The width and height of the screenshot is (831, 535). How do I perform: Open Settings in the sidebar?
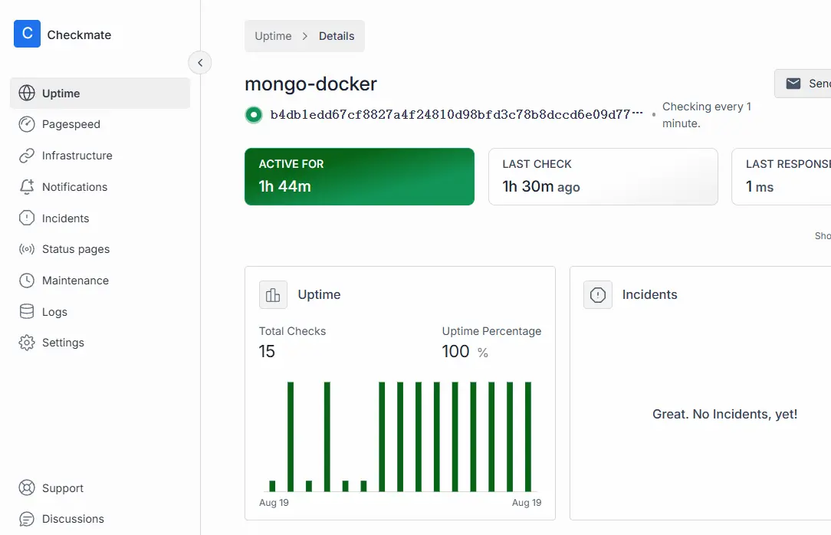click(x=63, y=343)
